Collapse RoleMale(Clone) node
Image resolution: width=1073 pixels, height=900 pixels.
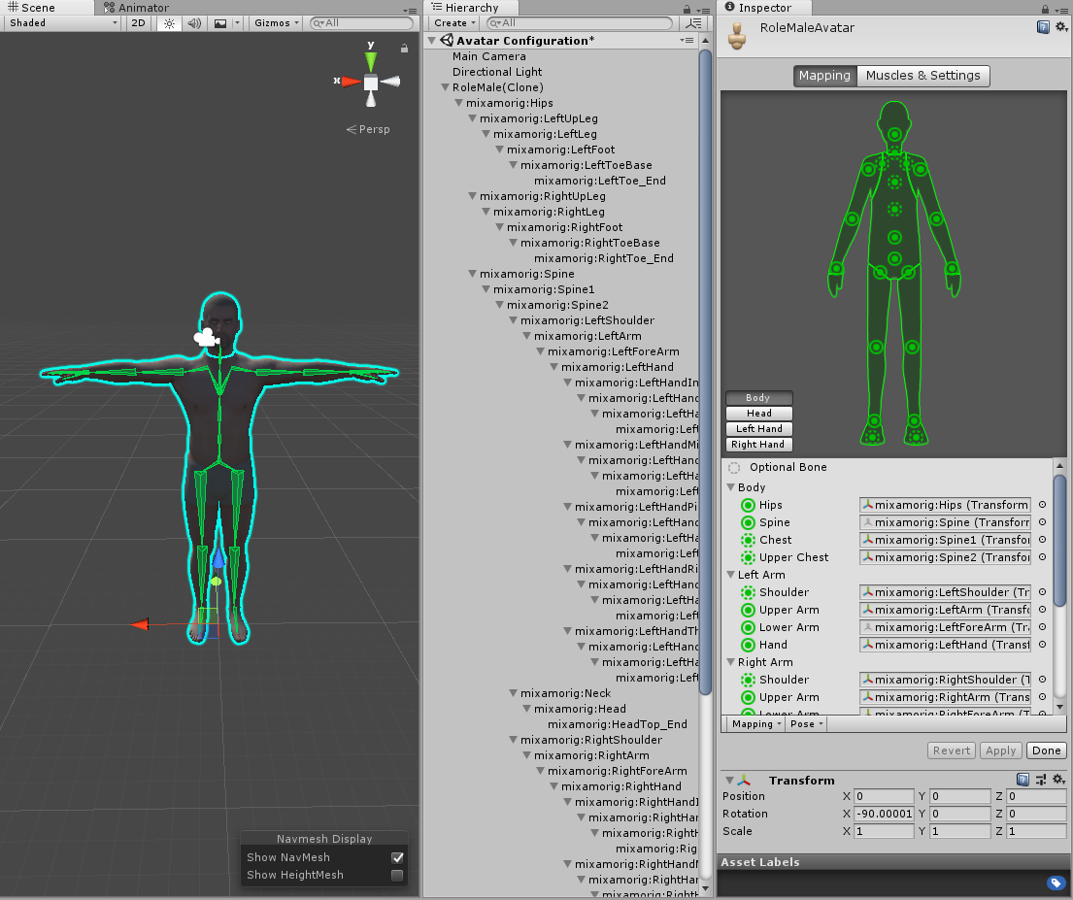coord(446,87)
